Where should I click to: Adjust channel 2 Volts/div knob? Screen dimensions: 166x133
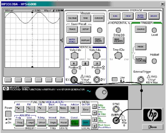96,56
